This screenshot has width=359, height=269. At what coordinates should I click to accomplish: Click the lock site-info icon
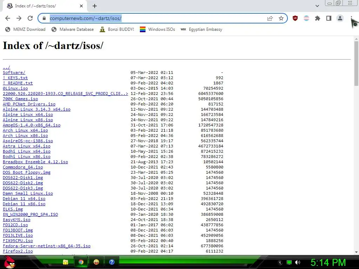45,18
